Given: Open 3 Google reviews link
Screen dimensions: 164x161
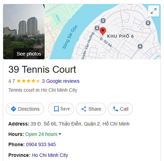Looking at the screenshot, I should [61, 81].
